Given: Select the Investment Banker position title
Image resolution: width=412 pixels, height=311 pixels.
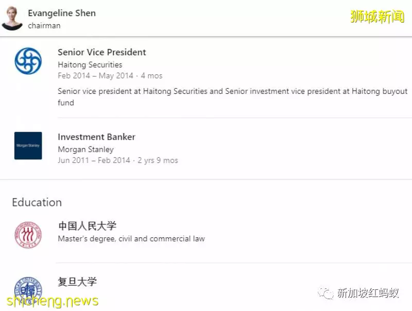Looking at the screenshot, I should (x=96, y=137).
